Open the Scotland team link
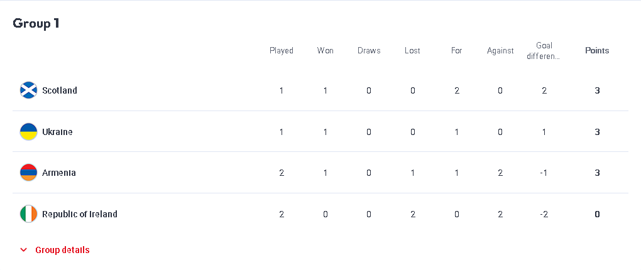This screenshot has height=270, width=641. [x=60, y=90]
